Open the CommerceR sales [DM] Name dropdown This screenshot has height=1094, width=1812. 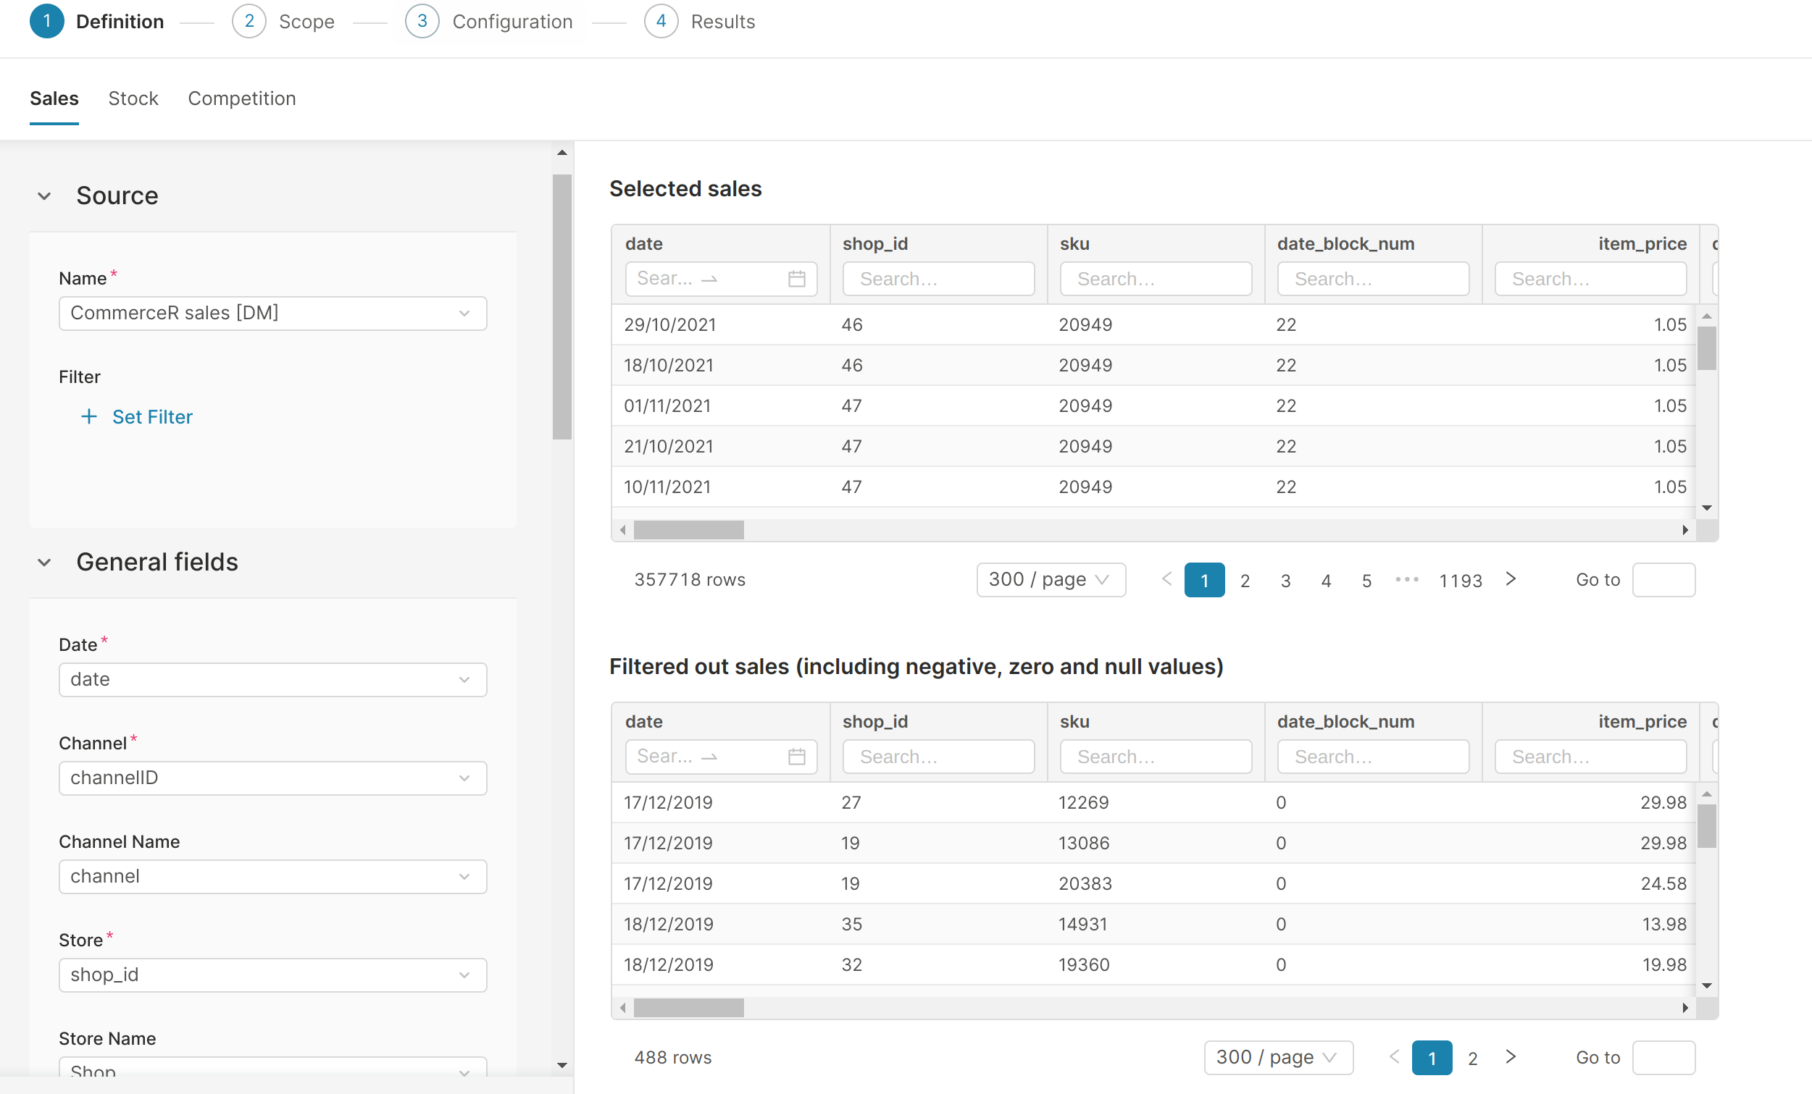pyautogui.click(x=272, y=314)
